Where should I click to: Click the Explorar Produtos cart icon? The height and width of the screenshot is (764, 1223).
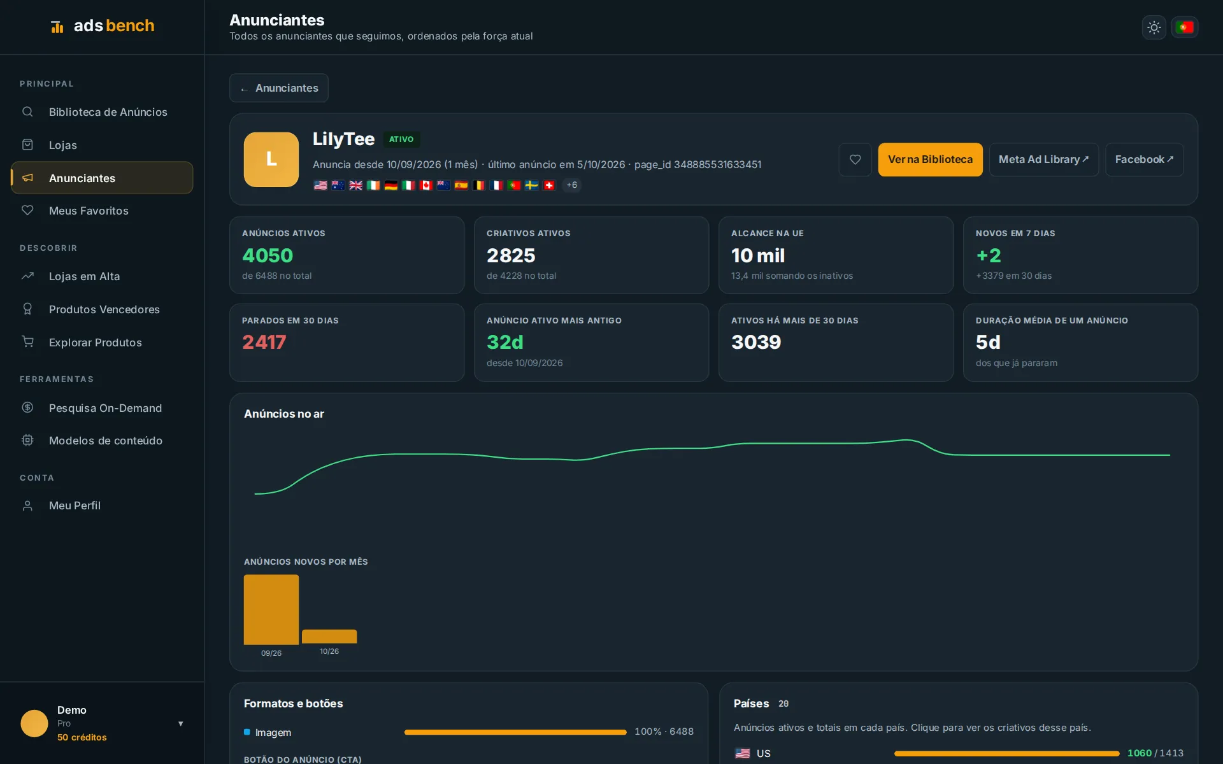pos(27,342)
